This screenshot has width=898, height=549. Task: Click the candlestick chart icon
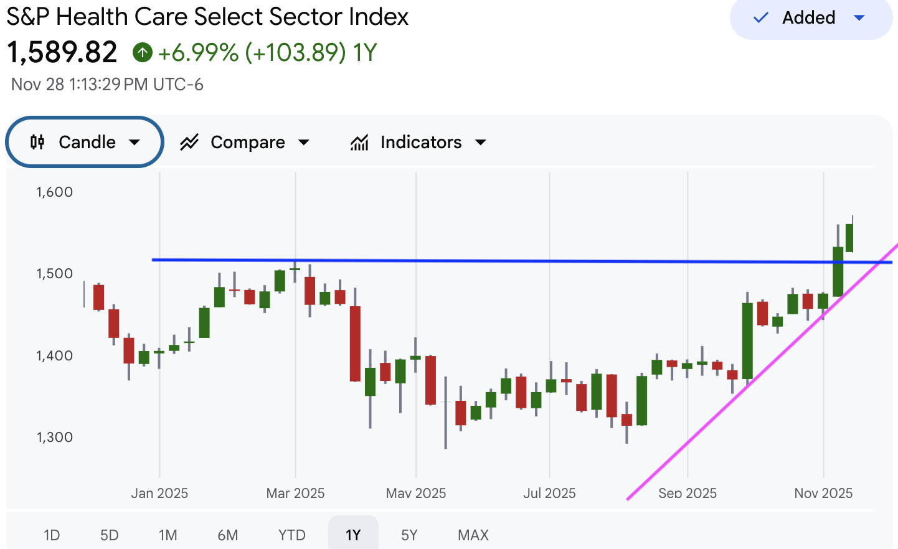coord(37,143)
